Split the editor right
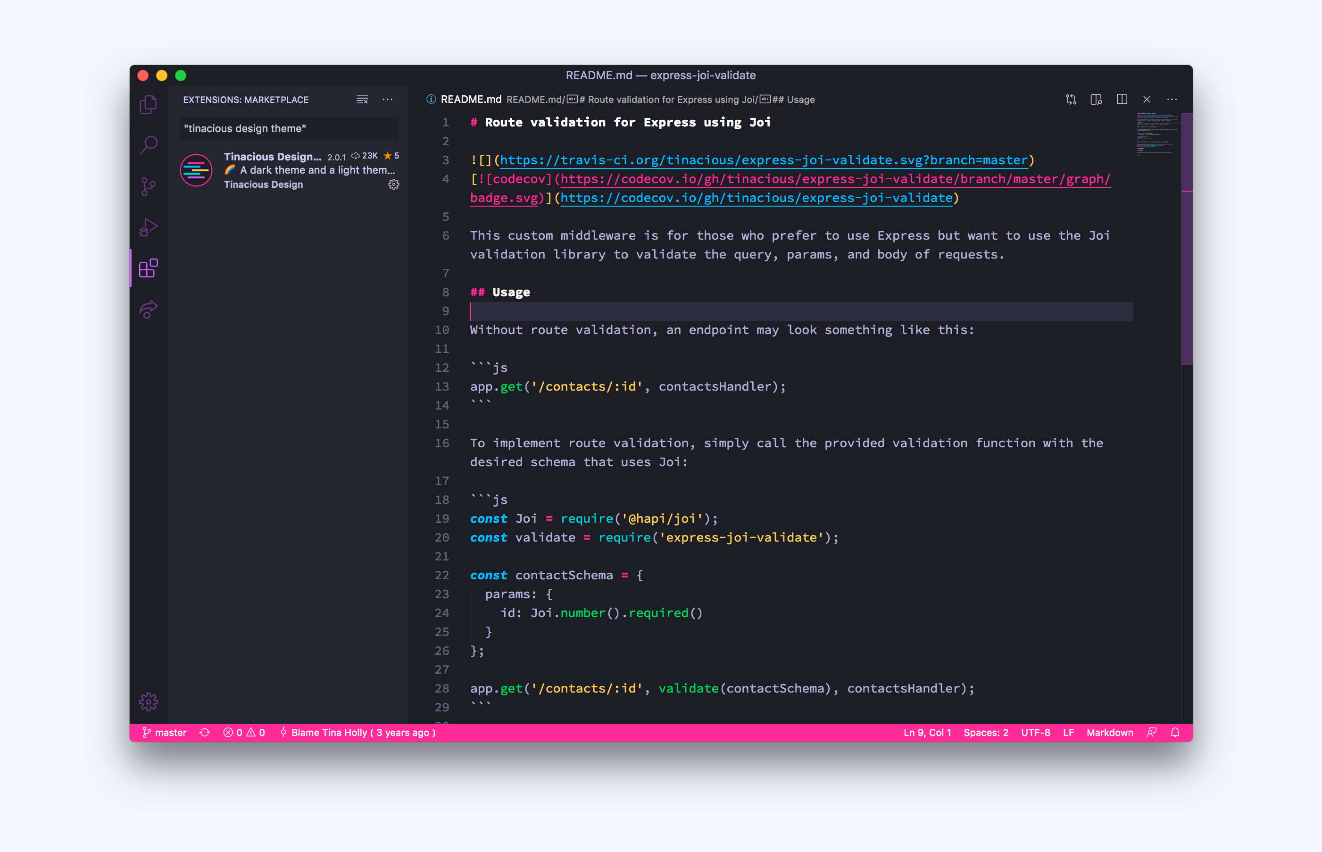 pos(1122,100)
